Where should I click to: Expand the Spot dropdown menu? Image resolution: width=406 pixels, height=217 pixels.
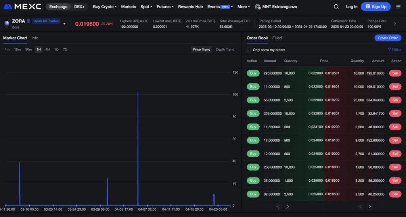[x=146, y=7]
